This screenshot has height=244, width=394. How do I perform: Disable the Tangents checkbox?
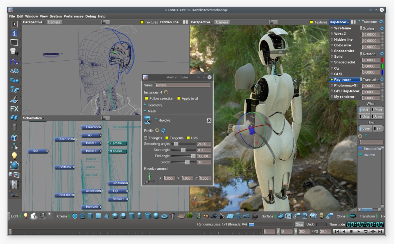[167, 138]
